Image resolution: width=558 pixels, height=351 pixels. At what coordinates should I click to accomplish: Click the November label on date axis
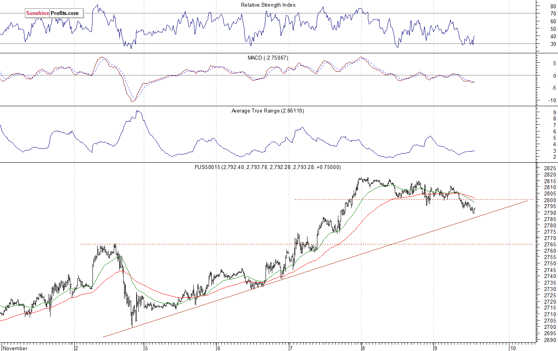point(15,348)
